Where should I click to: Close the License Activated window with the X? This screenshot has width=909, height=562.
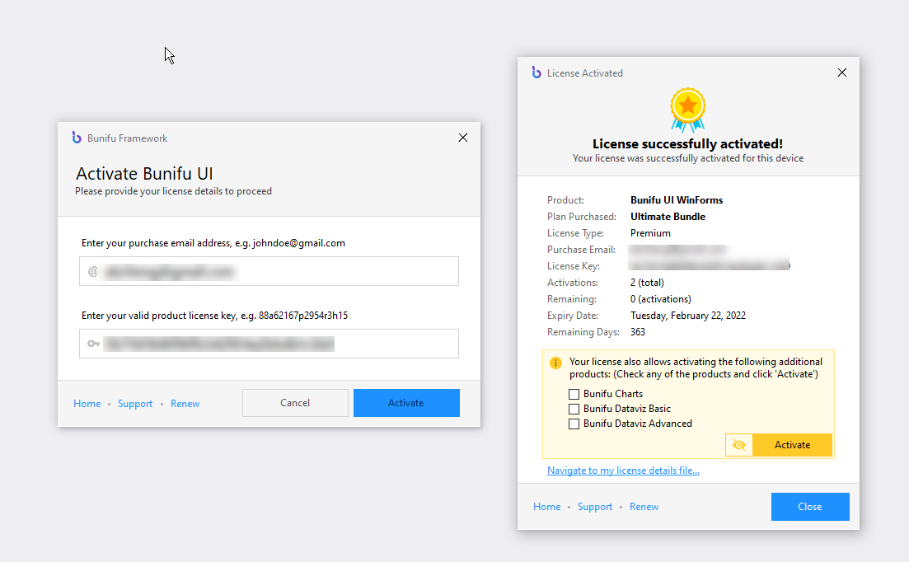pos(841,73)
